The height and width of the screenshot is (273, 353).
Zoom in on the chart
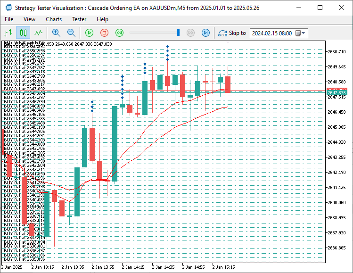(x=56, y=33)
